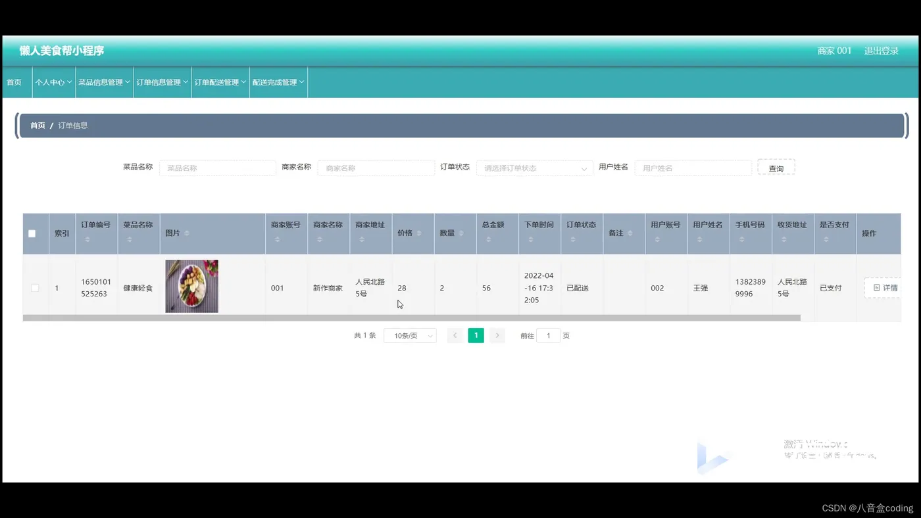
Task: Click the sort arrows under 收货地址 header
Action: tap(784, 239)
